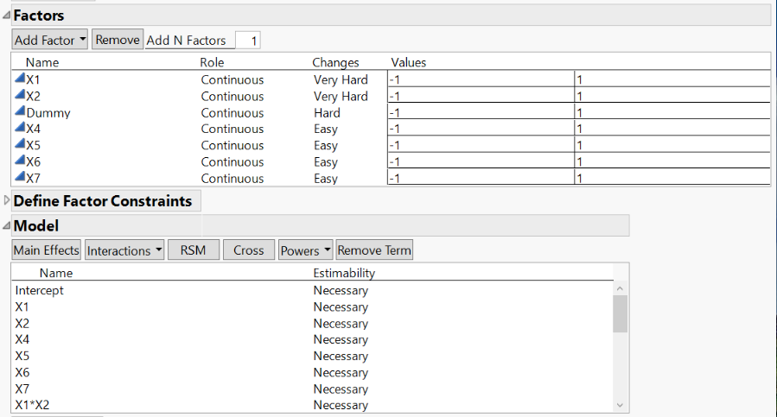Open the Interactions dropdown menu
777x417 pixels.
point(124,250)
